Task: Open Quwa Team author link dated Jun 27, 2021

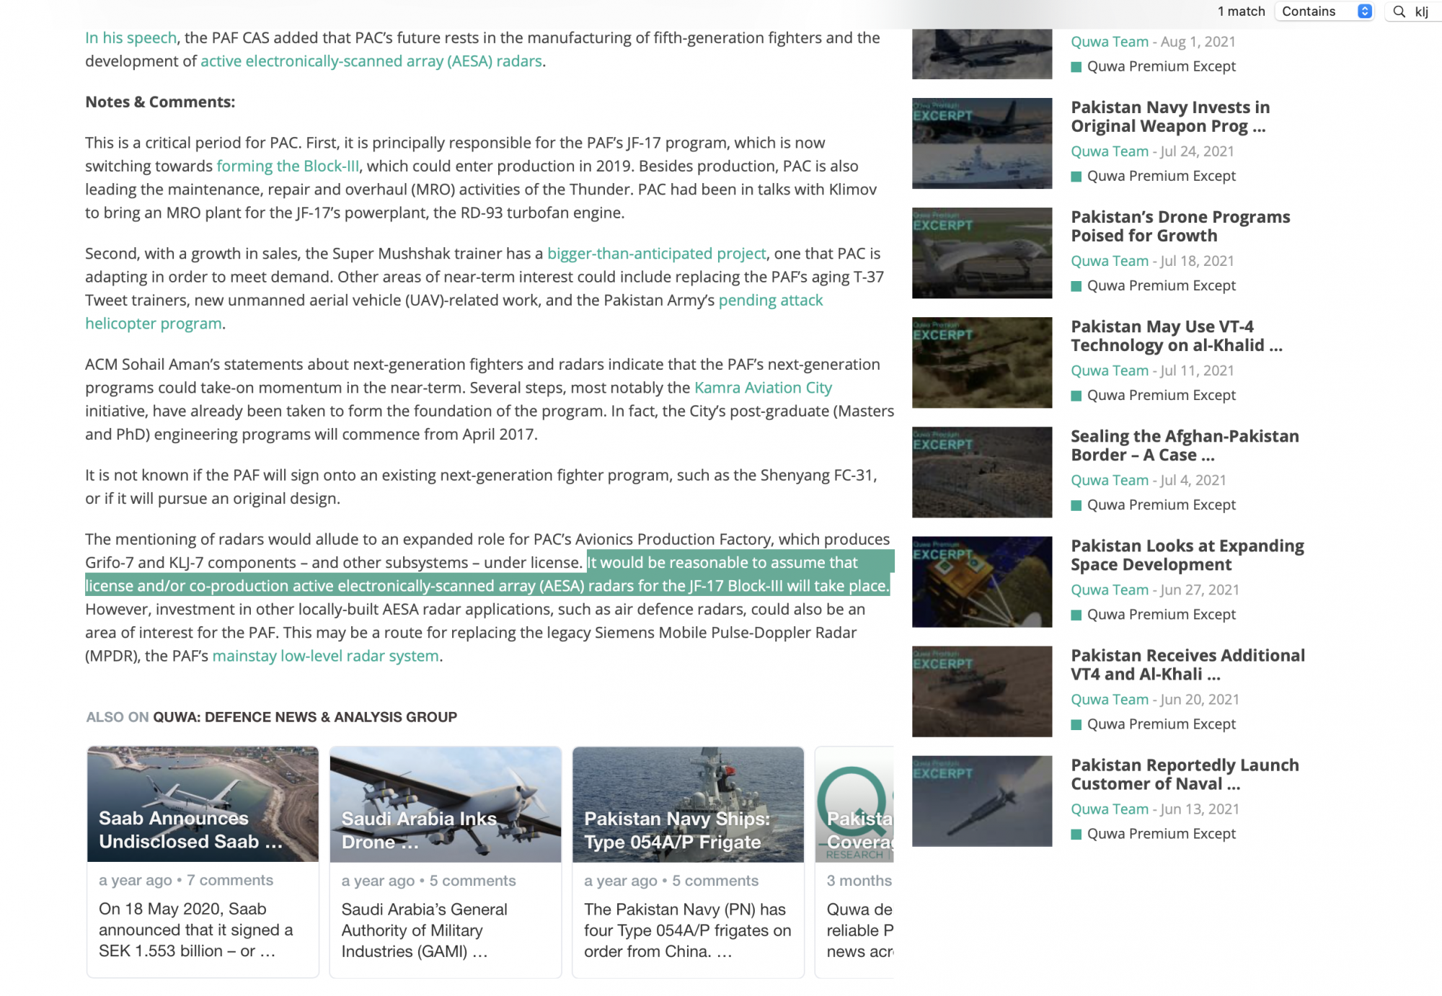Action: tap(1110, 590)
